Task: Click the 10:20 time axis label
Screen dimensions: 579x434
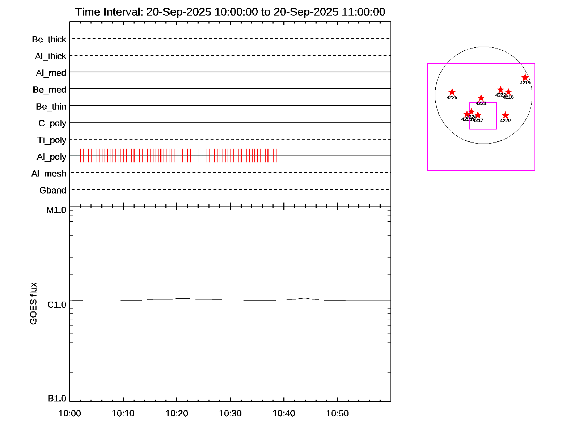Action: pyautogui.click(x=177, y=413)
